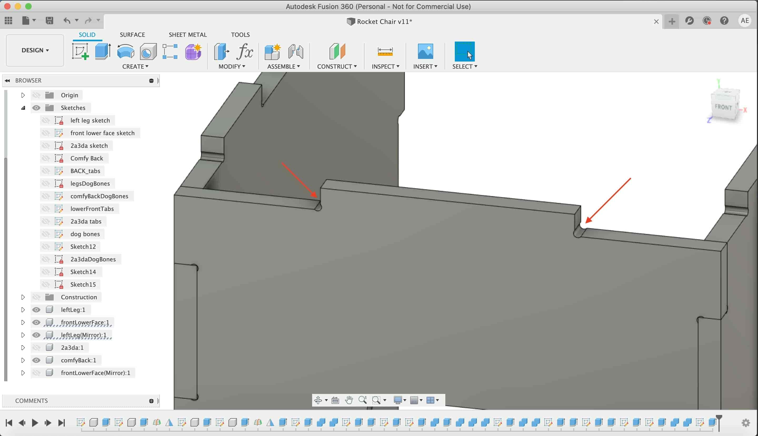Viewport: 758px width, 436px height.
Task: Show the left leg sketch
Action: [46, 120]
